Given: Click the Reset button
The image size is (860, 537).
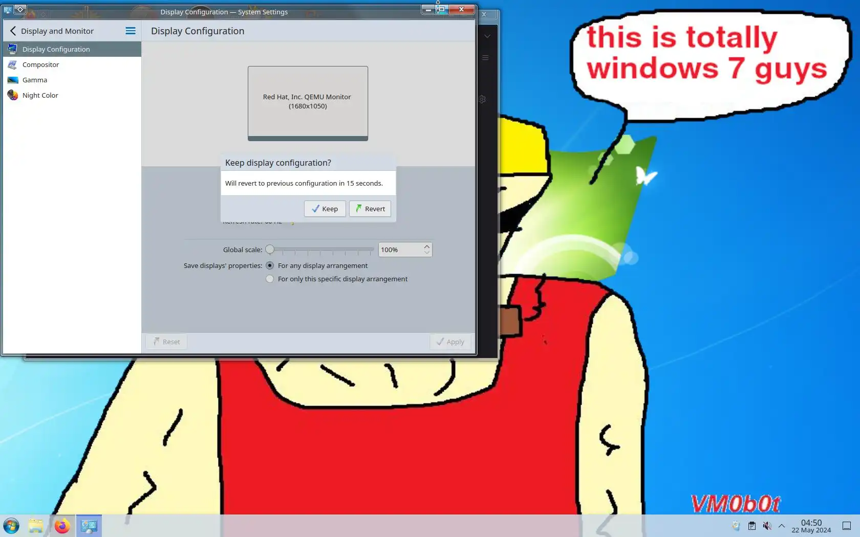Looking at the screenshot, I should point(166,342).
